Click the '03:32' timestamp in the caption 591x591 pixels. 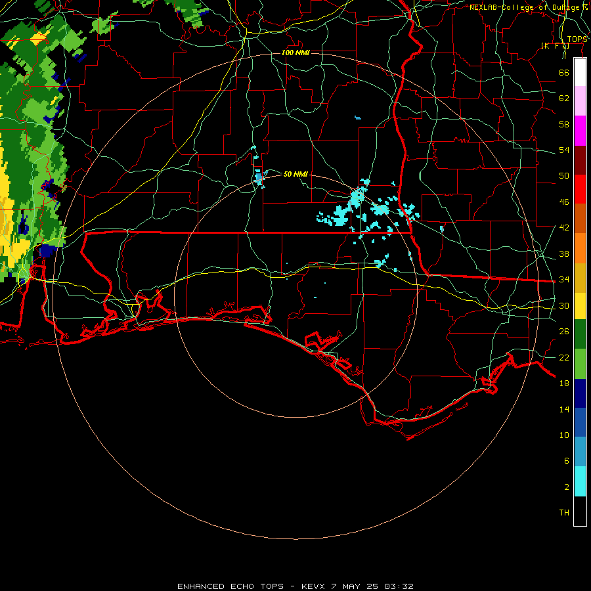(x=399, y=586)
